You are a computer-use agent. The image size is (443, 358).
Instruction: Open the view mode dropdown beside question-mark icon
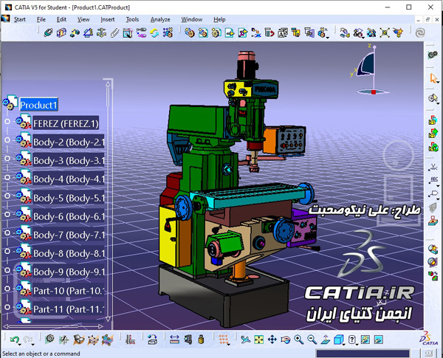pos(357,345)
